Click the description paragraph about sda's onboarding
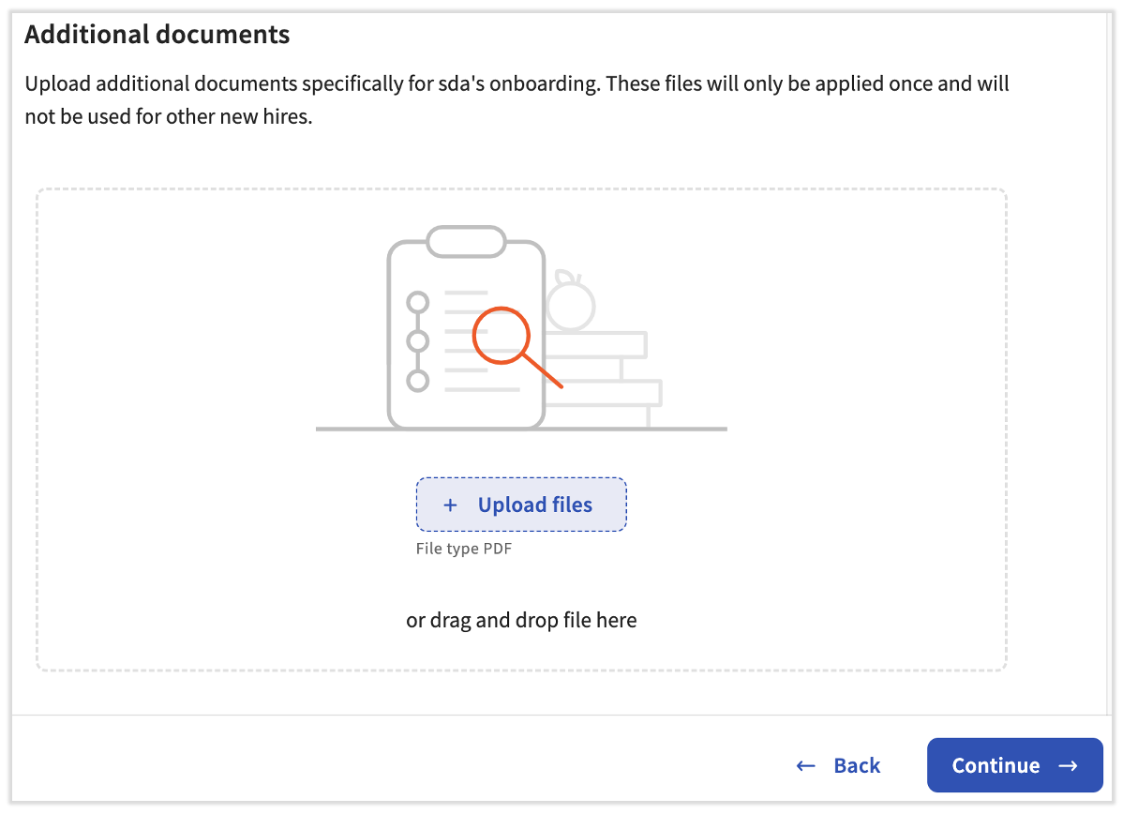 (517, 99)
